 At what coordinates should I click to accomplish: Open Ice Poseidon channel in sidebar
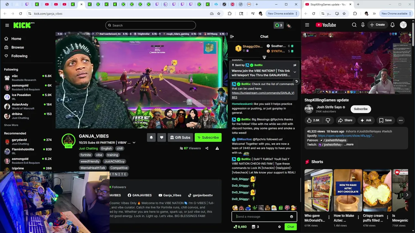point(28,97)
